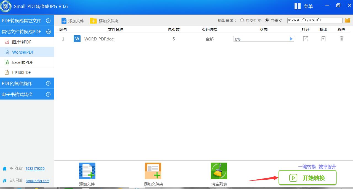Browse output directory with yellow folder icon
Viewport: 353px width, 189px height.
click(x=347, y=20)
